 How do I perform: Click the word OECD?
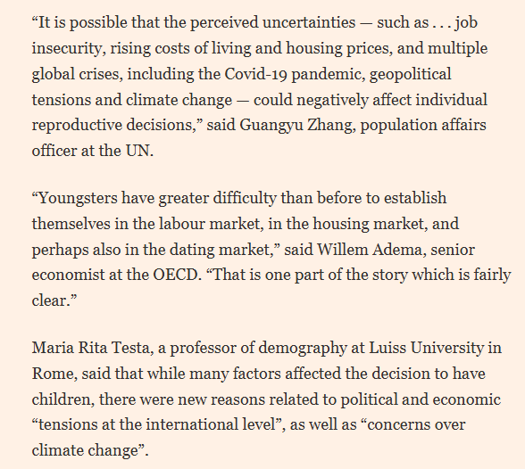pos(175,276)
